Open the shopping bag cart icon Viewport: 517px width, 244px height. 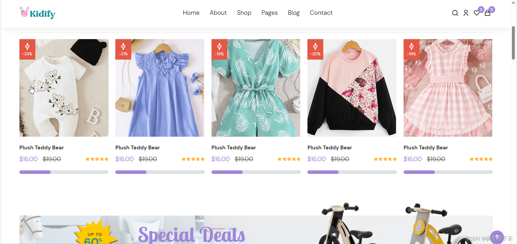point(487,13)
